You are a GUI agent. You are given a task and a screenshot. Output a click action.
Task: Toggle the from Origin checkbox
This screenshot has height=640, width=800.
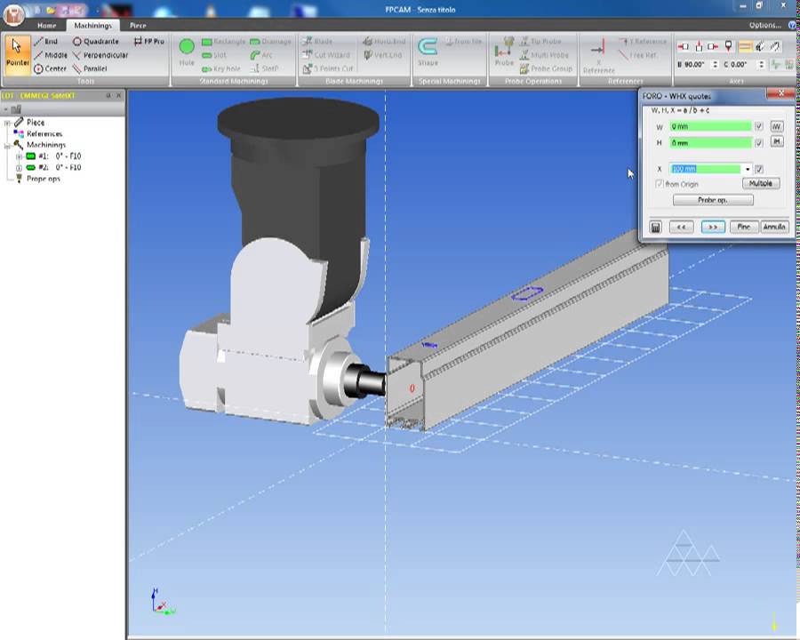[660, 184]
